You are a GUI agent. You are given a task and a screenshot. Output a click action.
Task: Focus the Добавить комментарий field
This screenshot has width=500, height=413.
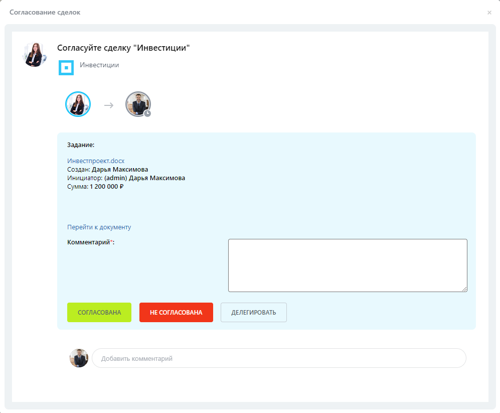coord(279,358)
